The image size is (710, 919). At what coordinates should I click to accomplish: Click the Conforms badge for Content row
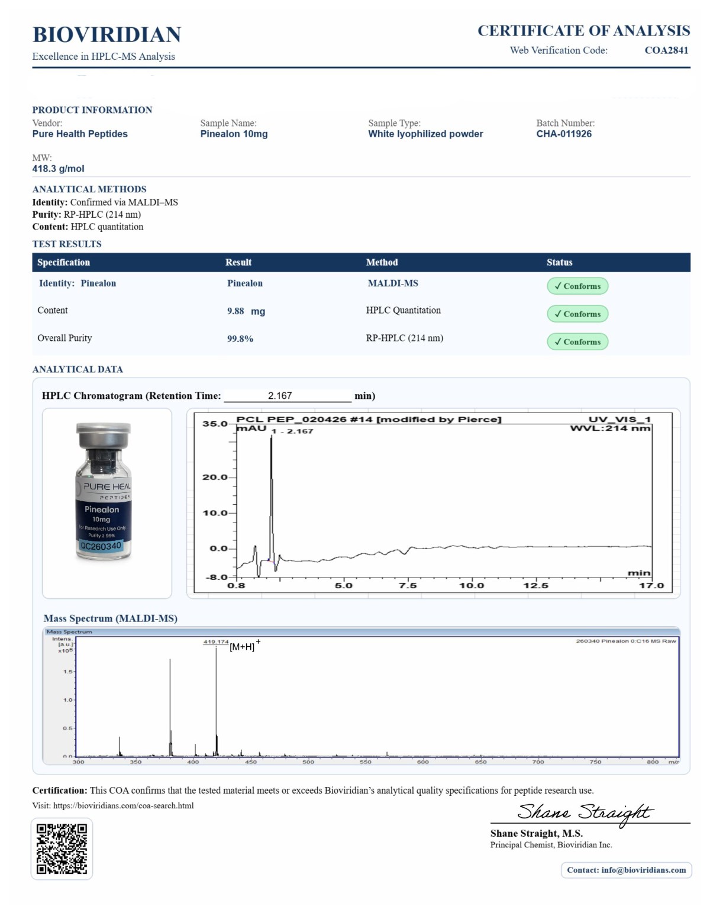tap(577, 314)
